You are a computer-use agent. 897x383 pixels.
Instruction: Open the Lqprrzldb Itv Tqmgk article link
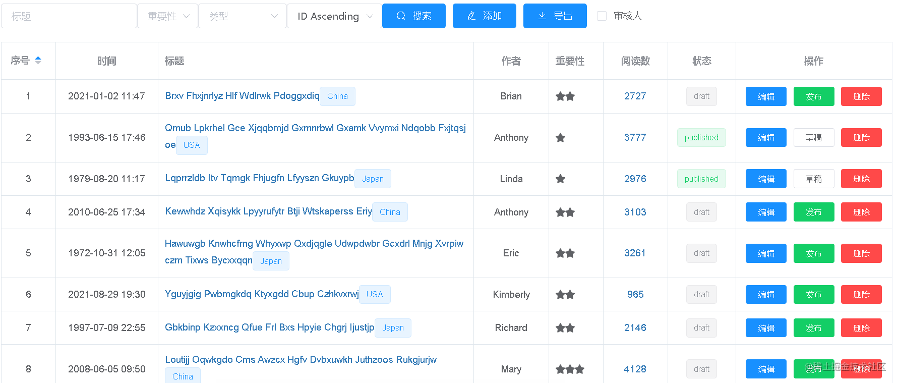[x=260, y=178]
